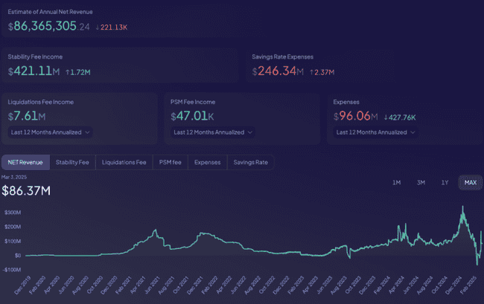Viewport: 484px width, 304px height.
Task: Click the MAX range button
Action: click(470, 183)
